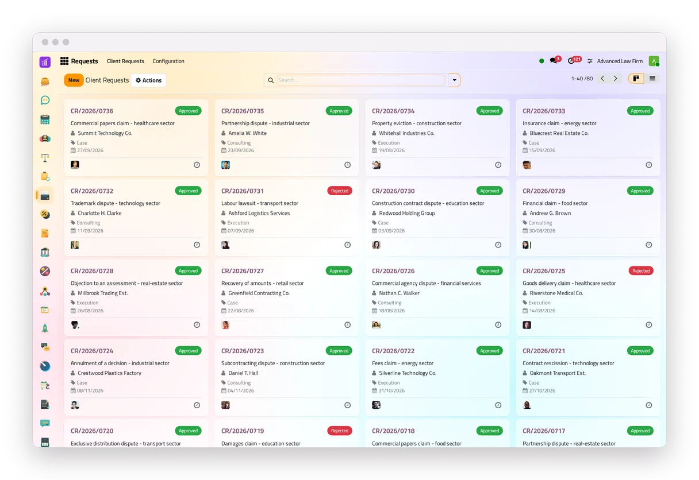The height and width of the screenshot is (480, 699).
Task: Focus the Search input field
Action: tap(361, 80)
